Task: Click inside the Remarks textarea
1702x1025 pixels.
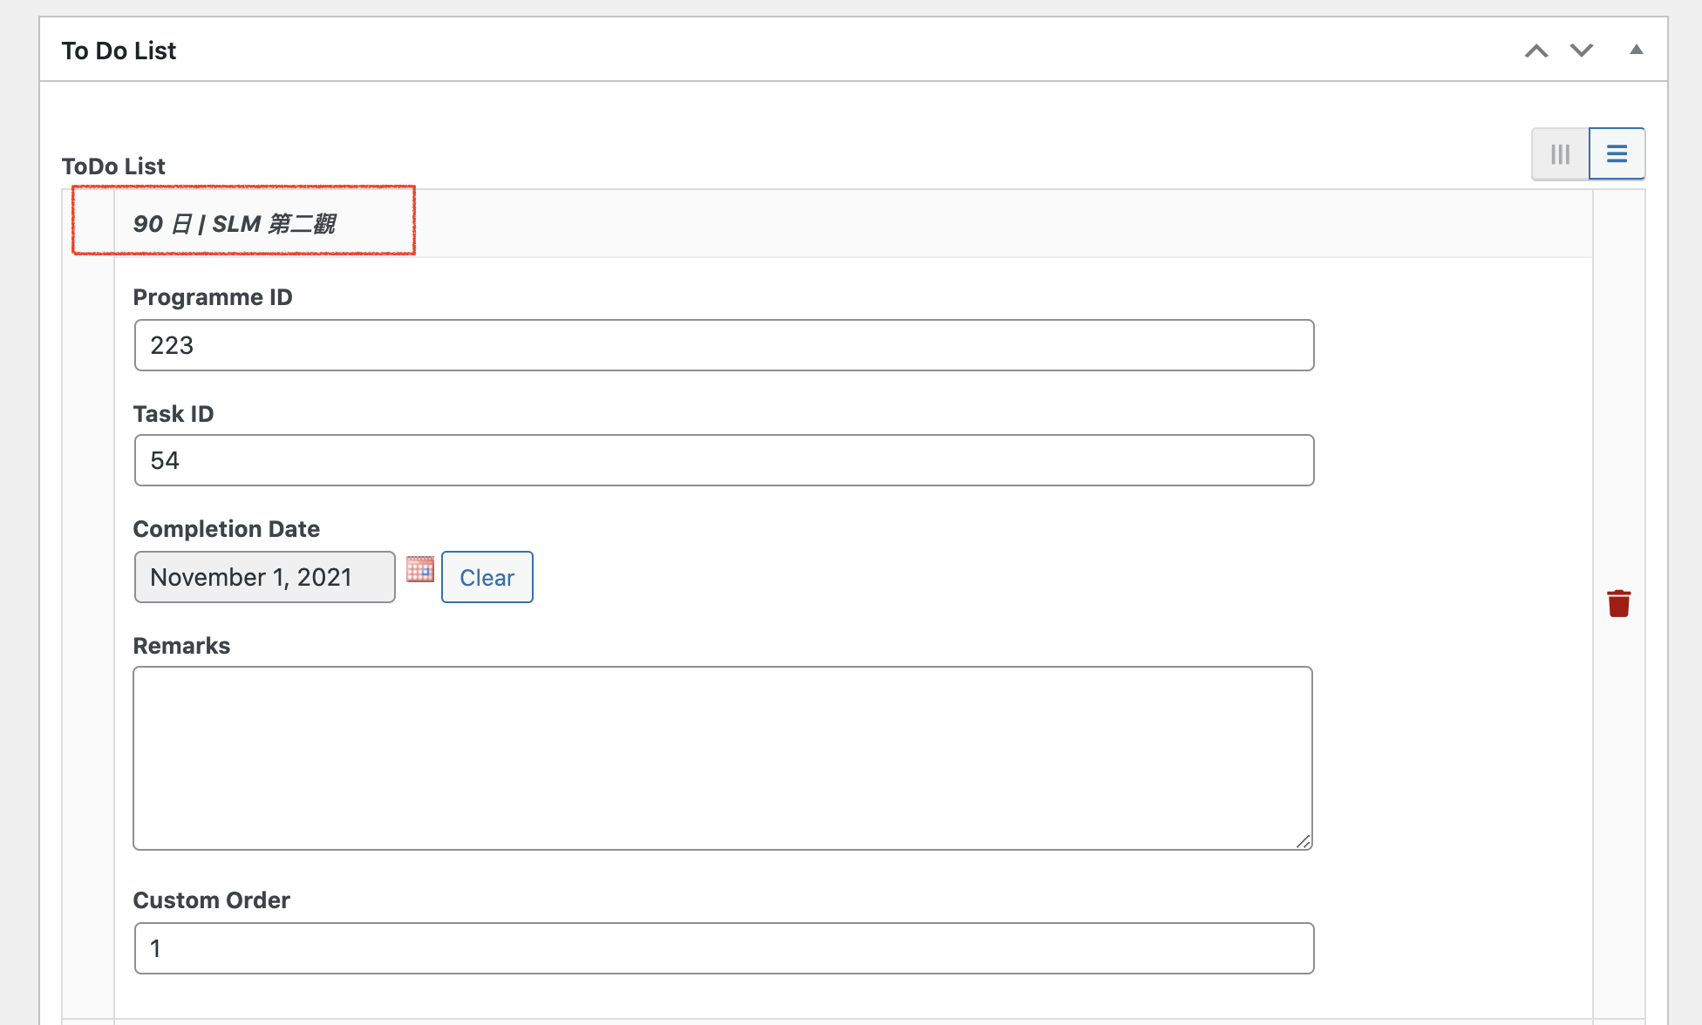Action: coord(723,758)
